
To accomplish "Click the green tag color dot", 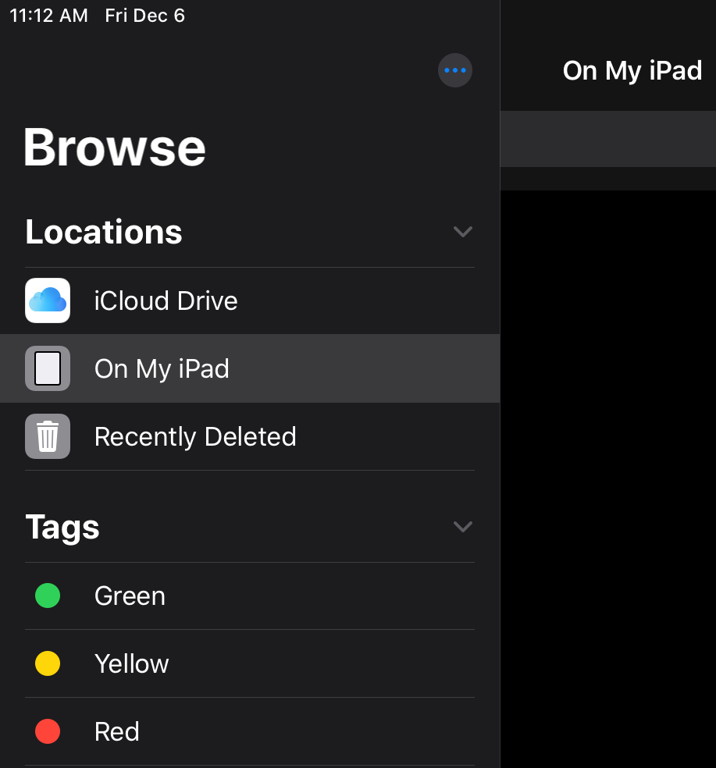I will [48, 596].
